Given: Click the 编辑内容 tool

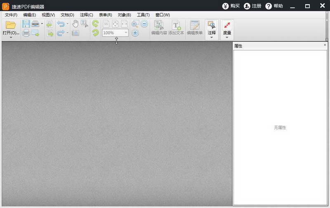Looking at the screenshot, I should pos(159,28).
